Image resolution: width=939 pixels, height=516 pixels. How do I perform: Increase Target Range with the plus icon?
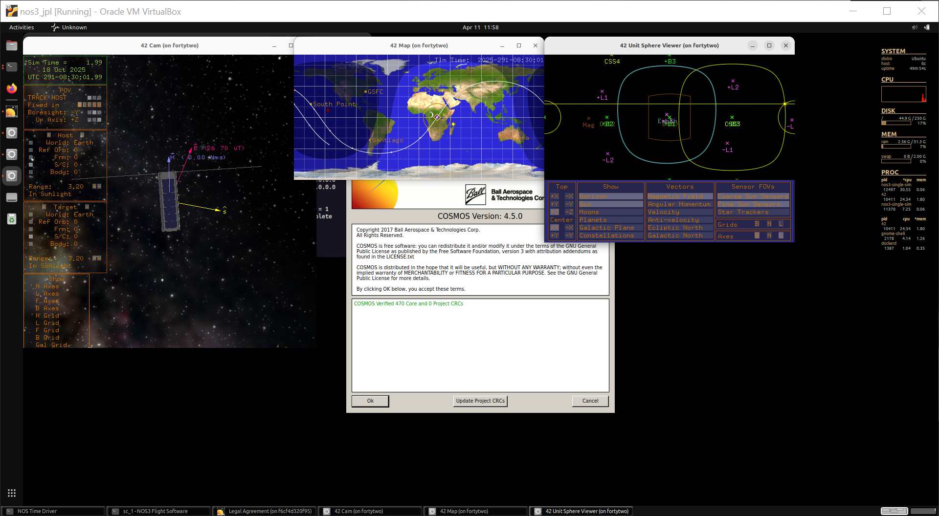(x=94, y=258)
